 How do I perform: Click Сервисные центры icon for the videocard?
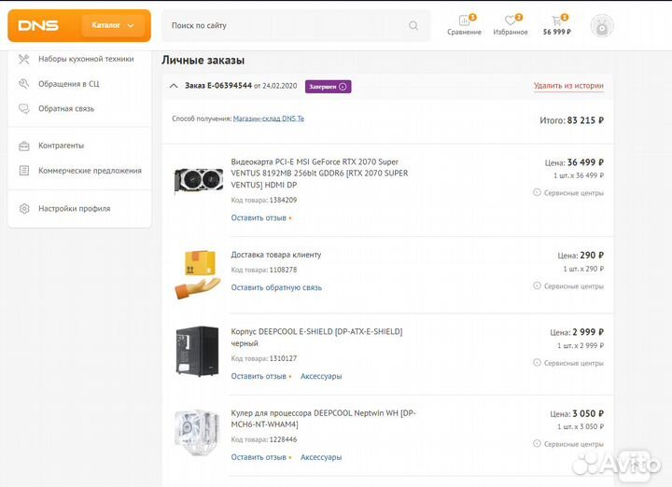[x=537, y=193]
